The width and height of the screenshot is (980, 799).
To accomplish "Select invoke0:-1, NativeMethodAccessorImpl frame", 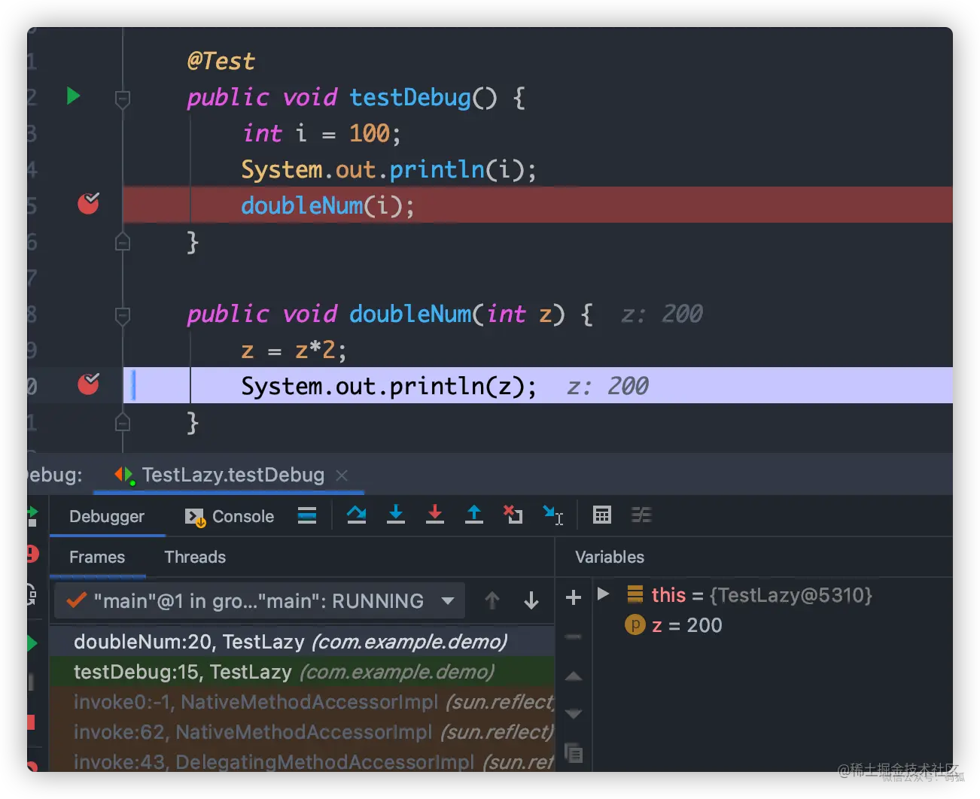I will click(x=302, y=702).
